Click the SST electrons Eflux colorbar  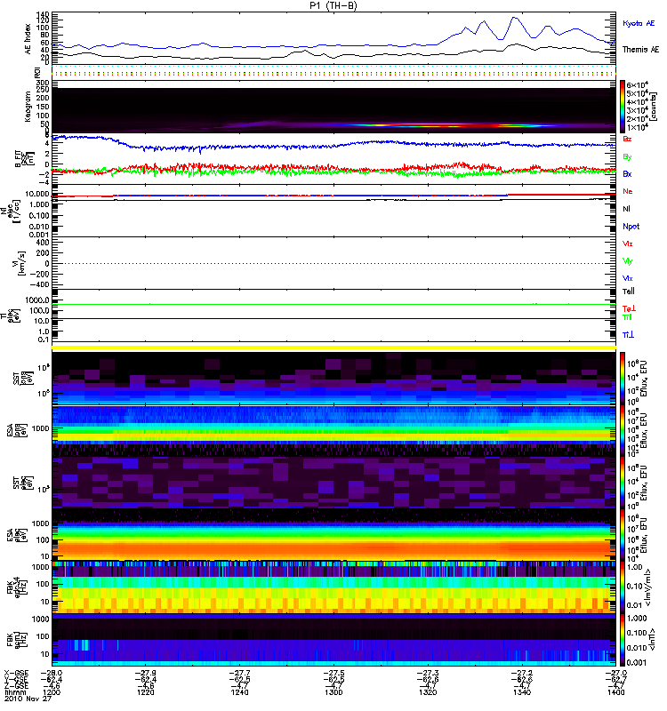[623, 483]
